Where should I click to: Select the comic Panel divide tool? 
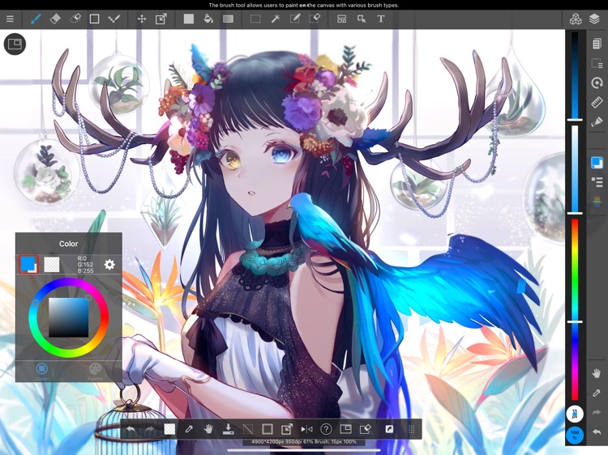click(x=341, y=19)
